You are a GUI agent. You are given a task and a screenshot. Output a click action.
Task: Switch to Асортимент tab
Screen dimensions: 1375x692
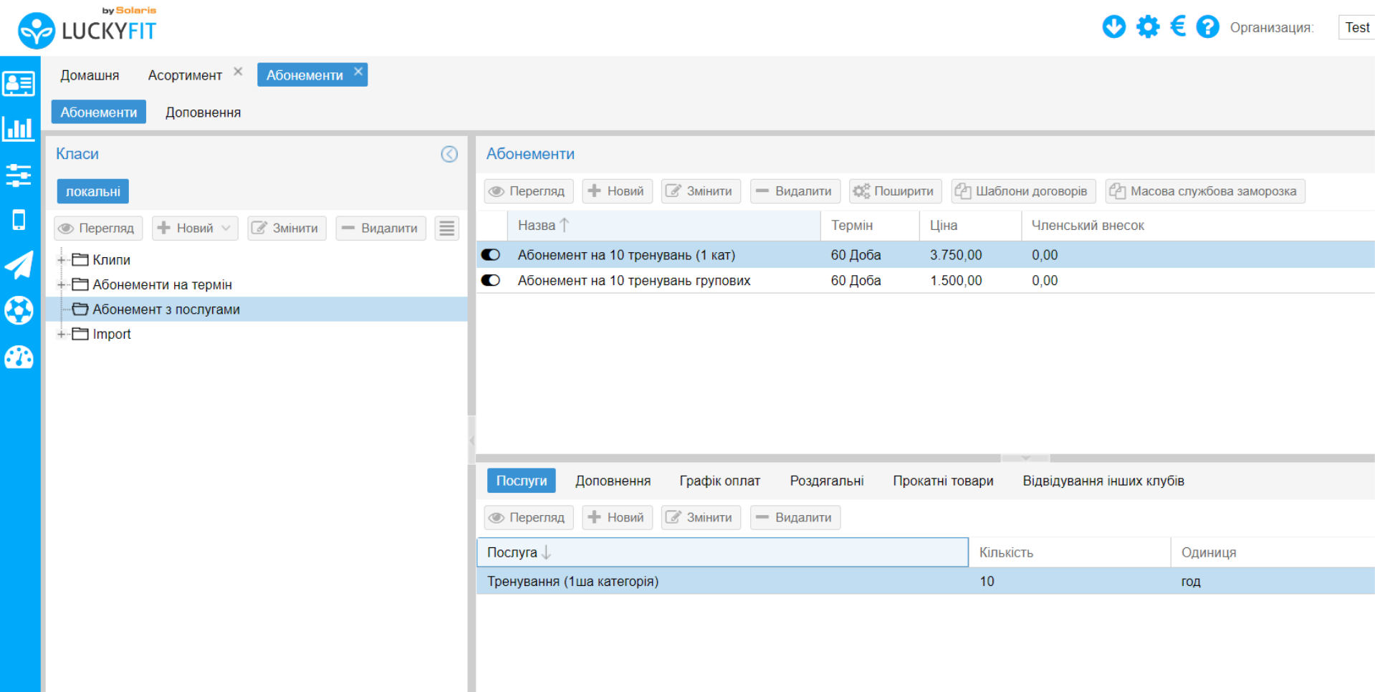click(185, 75)
